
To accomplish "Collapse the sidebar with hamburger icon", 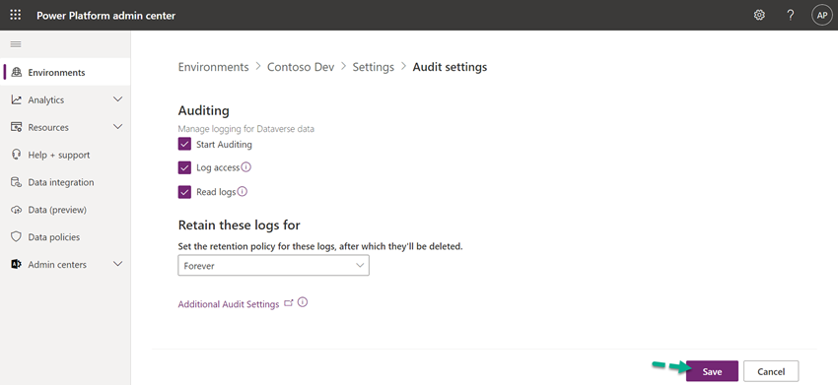I will (x=16, y=44).
